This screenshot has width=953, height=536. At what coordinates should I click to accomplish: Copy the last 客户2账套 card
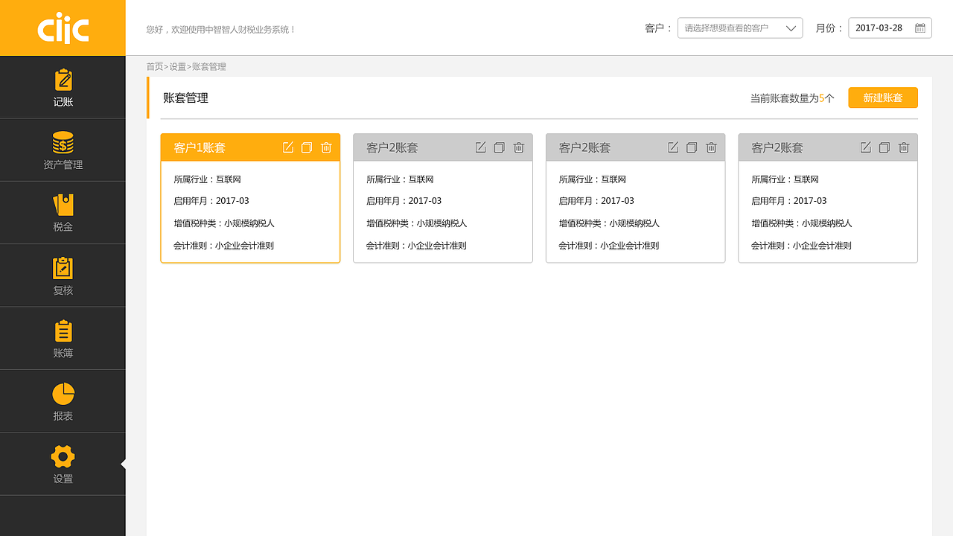pyautogui.click(x=885, y=147)
